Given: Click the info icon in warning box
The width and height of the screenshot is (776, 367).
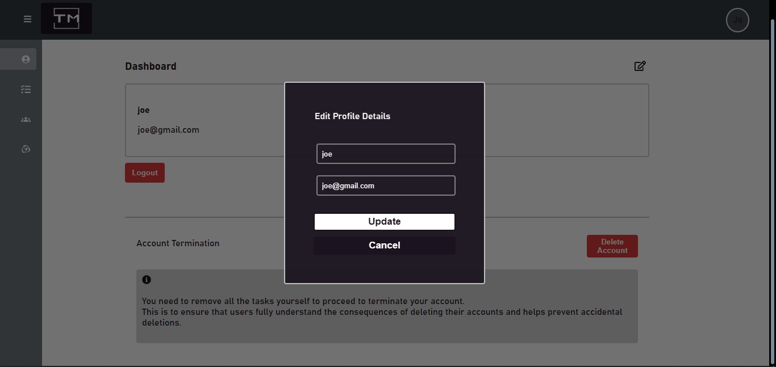Looking at the screenshot, I should point(147,280).
